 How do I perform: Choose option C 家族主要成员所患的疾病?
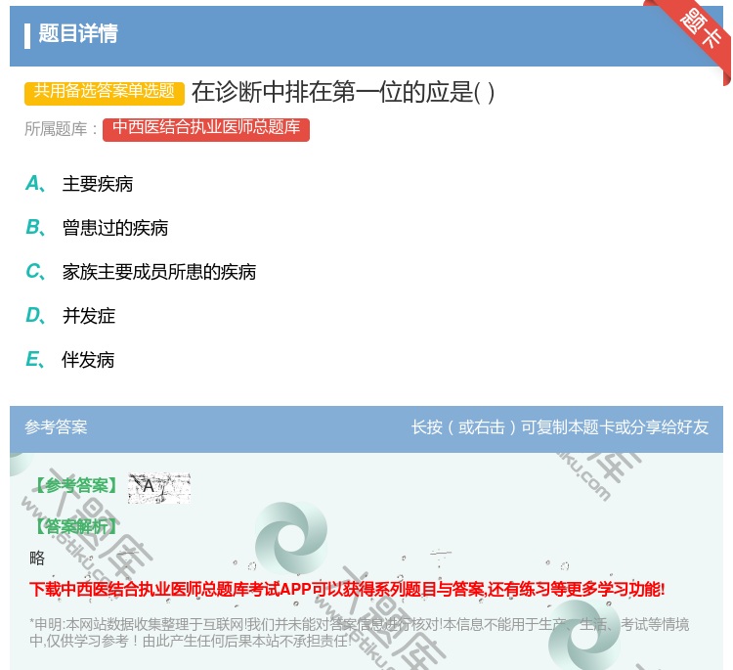tap(141, 272)
